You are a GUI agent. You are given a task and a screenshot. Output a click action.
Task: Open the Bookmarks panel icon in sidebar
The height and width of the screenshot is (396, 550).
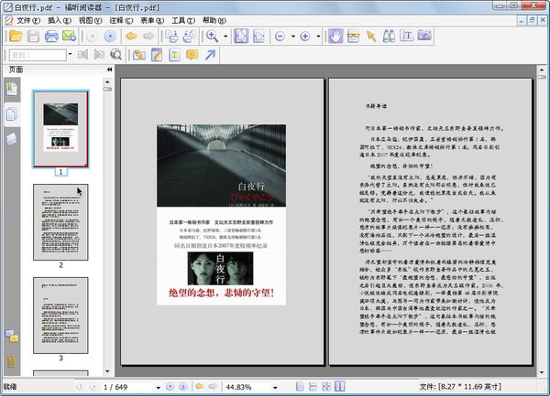click(x=11, y=89)
